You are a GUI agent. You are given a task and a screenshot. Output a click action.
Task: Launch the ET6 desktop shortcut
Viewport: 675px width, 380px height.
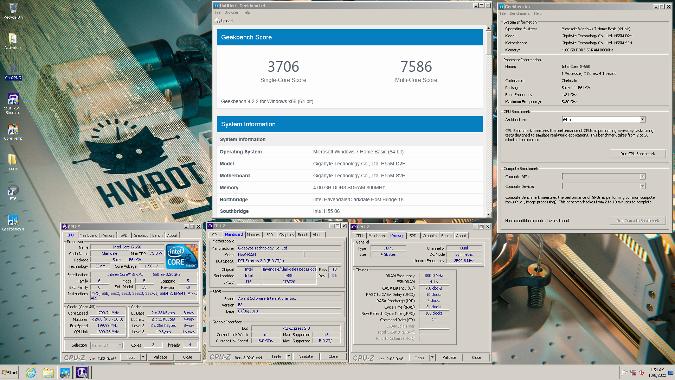(x=13, y=193)
